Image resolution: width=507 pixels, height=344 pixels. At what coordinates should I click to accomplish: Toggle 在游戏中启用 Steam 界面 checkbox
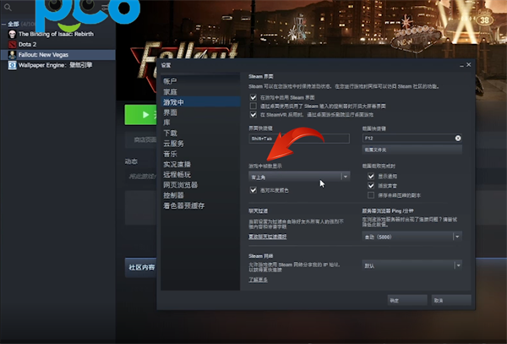[253, 97]
